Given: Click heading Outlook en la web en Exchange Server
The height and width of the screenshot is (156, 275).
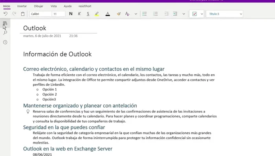Looking at the screenshot, I should [x=68, y=149].
